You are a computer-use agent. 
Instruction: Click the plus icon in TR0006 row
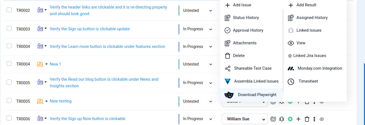click(298, 119)
